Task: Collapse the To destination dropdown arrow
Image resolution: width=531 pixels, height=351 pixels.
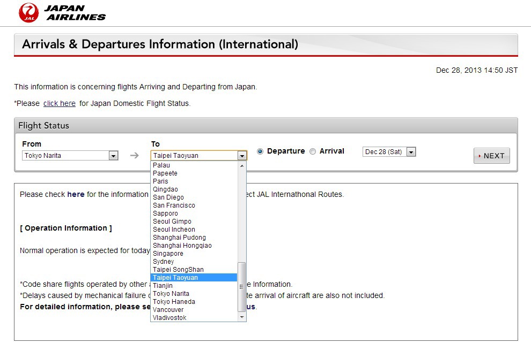Action: pyautogui.click(x=242, y=156)
